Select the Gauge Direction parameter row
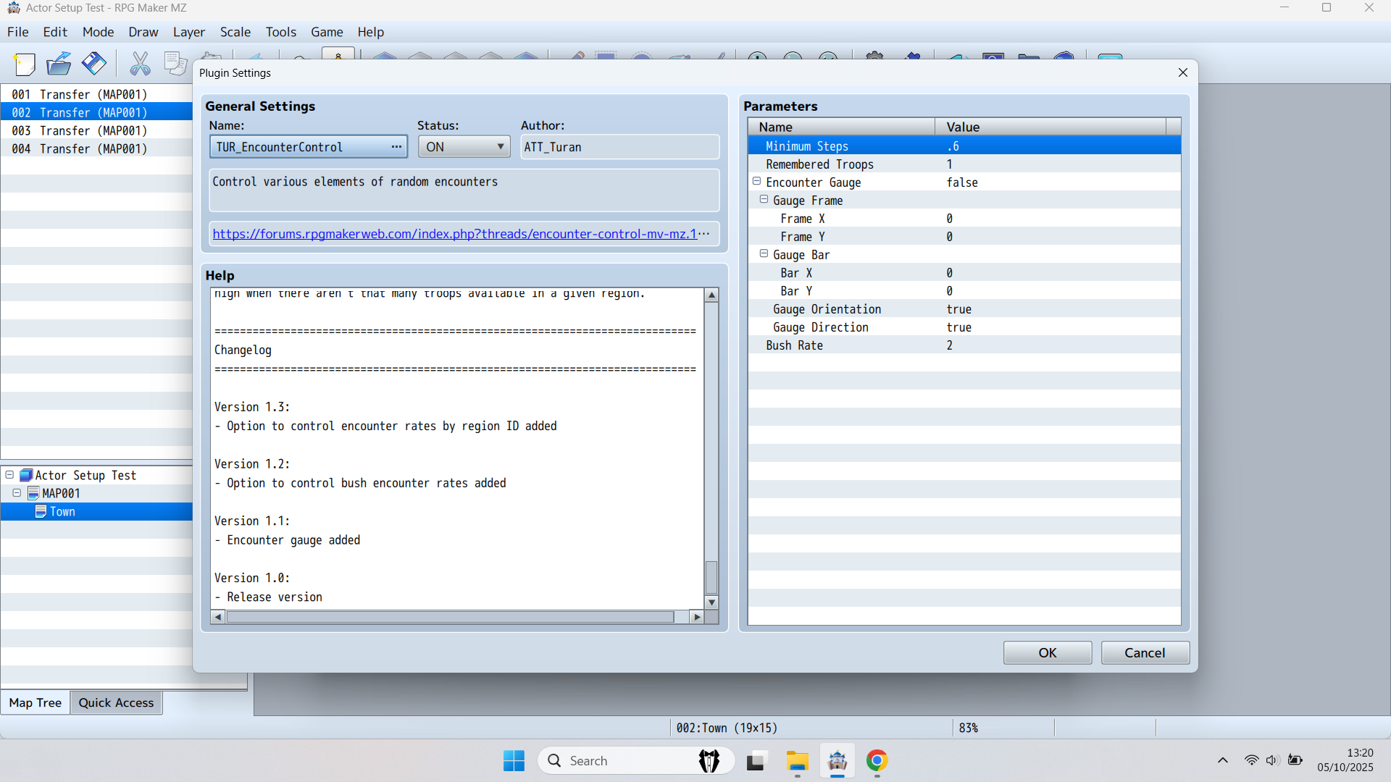Screen dimensions: 1391x782 pyautogui.click(x=964, y=327)
